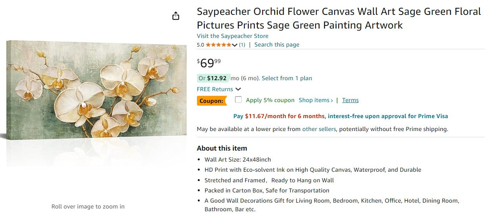Screen dimensions: 494x221
Task: View the other sellers link
Action: pos(319,129)
